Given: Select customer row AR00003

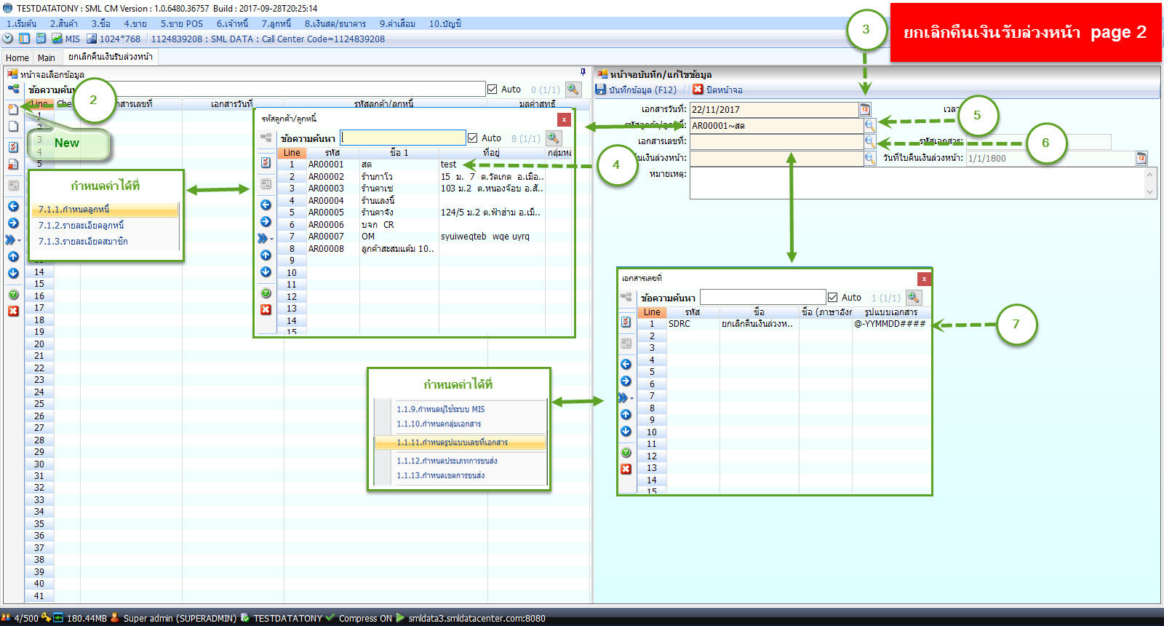Looking at the screenshot, I should [x=424, y=189].
